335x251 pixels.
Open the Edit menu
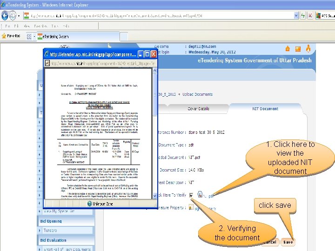tap(16, 26)
